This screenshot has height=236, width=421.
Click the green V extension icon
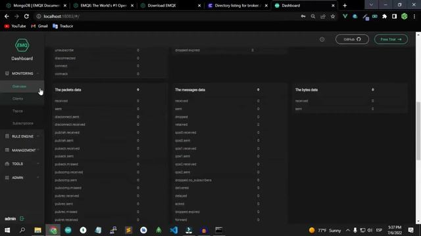click(x=345, y=16)
